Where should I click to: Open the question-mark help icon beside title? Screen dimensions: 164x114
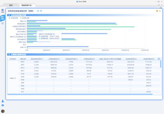pos(41,11)
